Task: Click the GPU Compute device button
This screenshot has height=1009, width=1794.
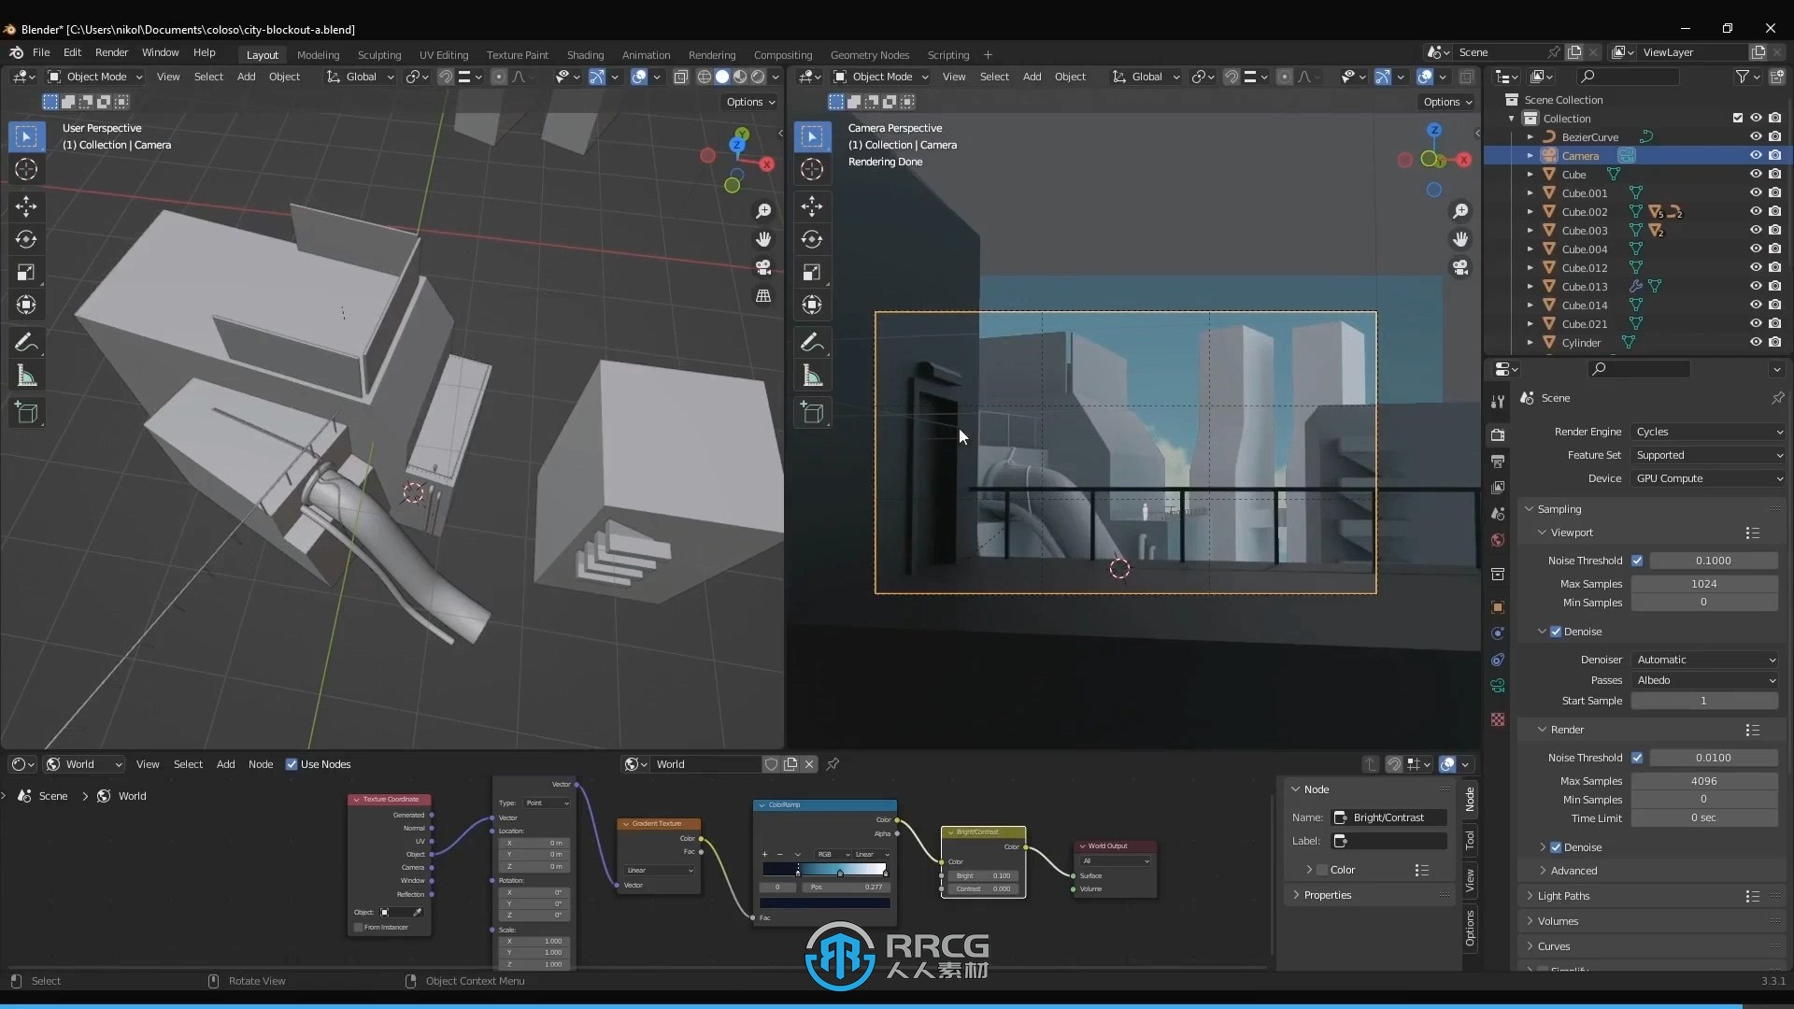Action: [1706, 478]
